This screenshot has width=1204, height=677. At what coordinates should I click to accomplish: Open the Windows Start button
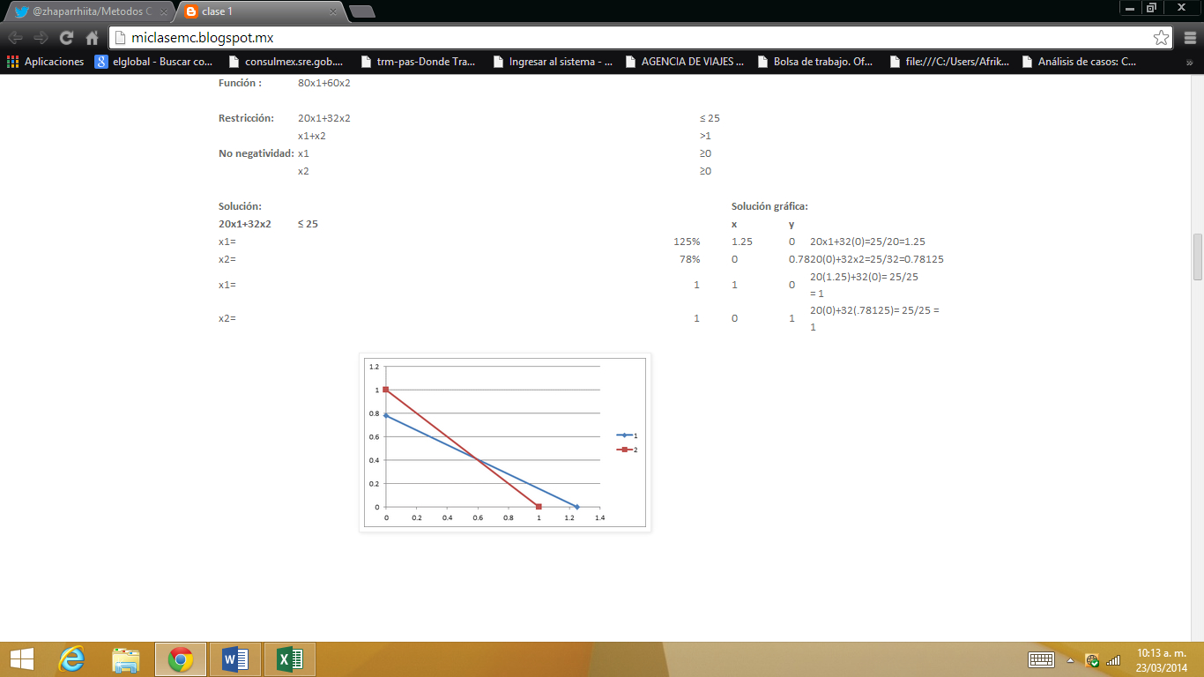click(21, 658)
